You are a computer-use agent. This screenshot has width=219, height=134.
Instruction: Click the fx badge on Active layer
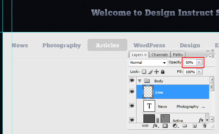coord(201,120)
